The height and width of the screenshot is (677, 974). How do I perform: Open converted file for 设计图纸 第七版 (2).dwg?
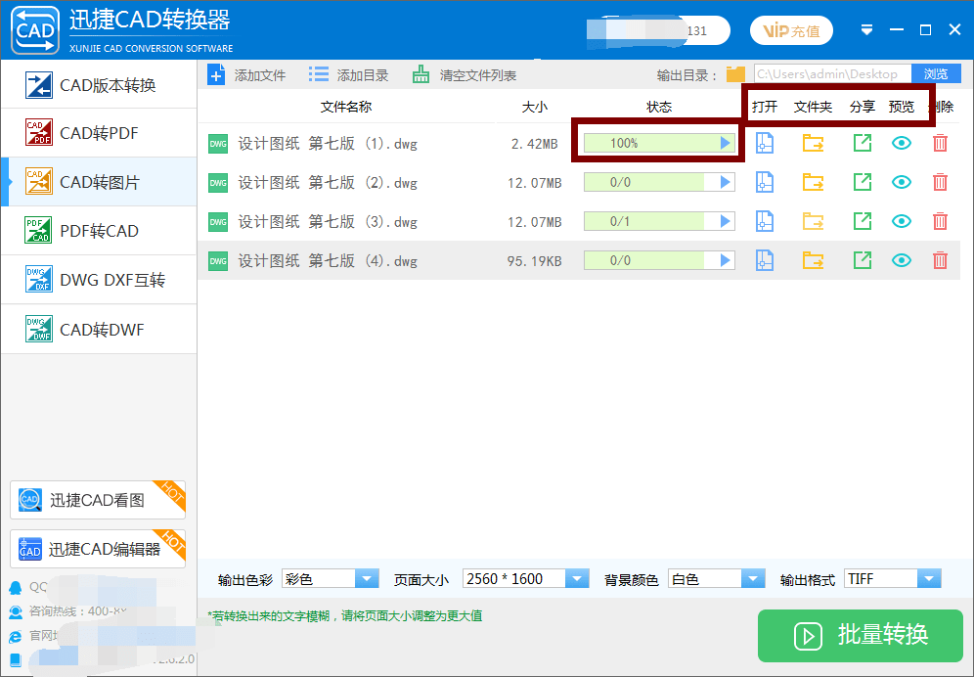tap(765, 182)
